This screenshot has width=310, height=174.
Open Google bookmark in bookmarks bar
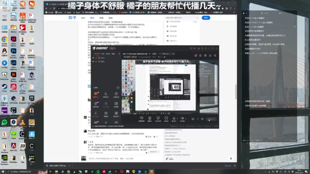click(50, 12)
